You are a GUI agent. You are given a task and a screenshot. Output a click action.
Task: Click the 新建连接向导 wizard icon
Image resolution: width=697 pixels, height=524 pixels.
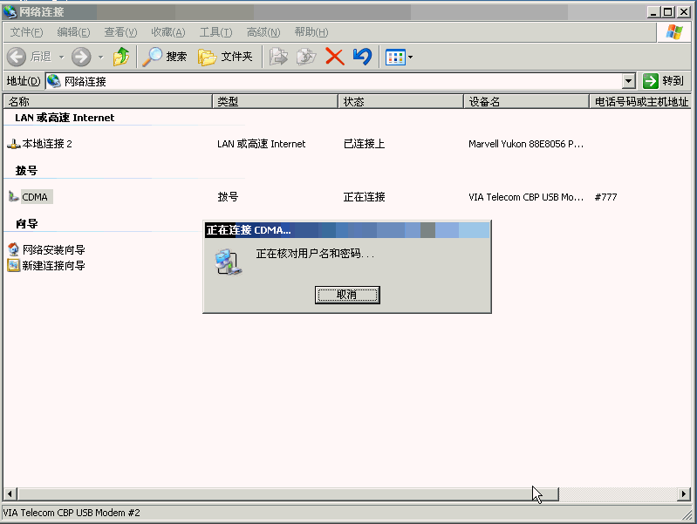click(x=14, y=265)
